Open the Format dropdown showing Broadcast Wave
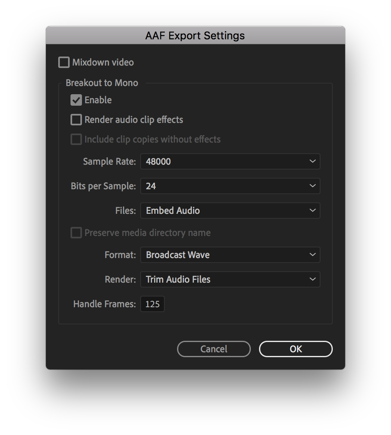This screenshot has height=435, width=391. [x=230, y=255]
